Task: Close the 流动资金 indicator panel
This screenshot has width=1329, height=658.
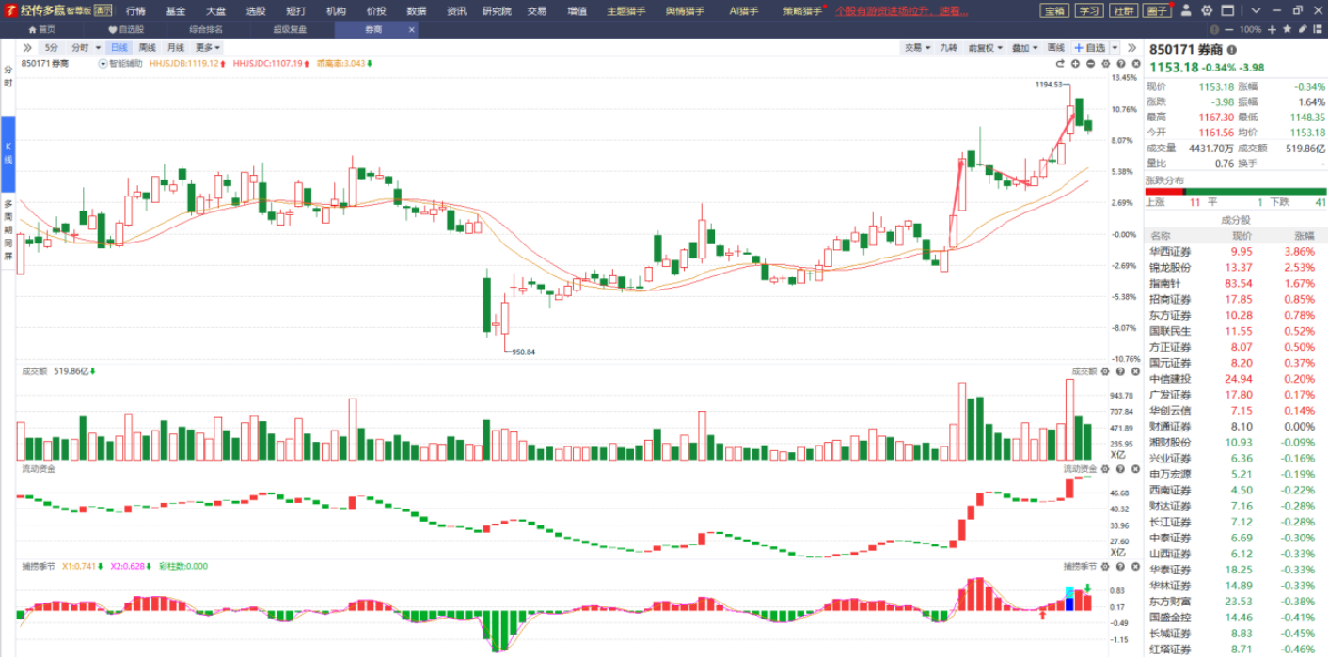Action: (1135, 468)
